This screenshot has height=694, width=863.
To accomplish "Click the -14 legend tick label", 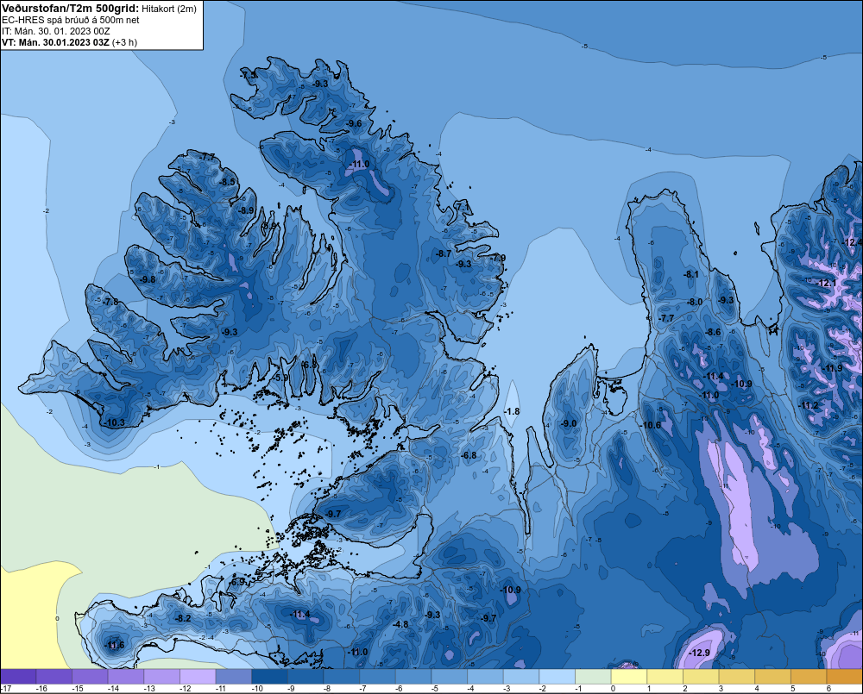I will point(113,689).
